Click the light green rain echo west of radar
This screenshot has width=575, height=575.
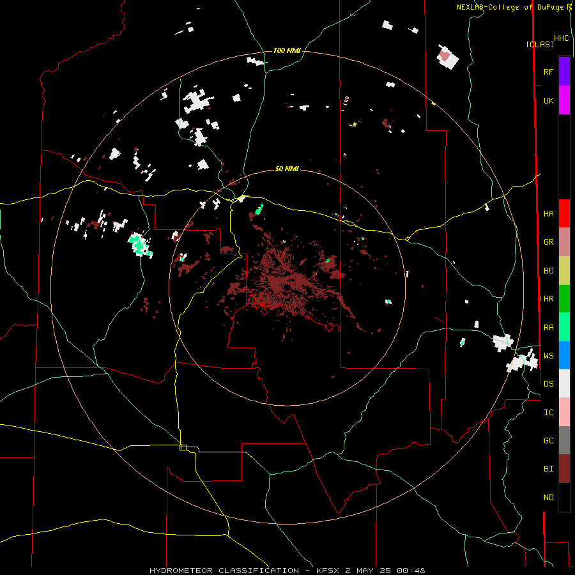(140, 245)
